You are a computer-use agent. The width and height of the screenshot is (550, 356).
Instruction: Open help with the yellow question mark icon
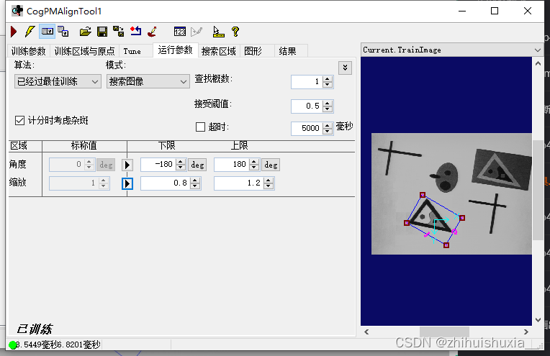click(235, 32)
